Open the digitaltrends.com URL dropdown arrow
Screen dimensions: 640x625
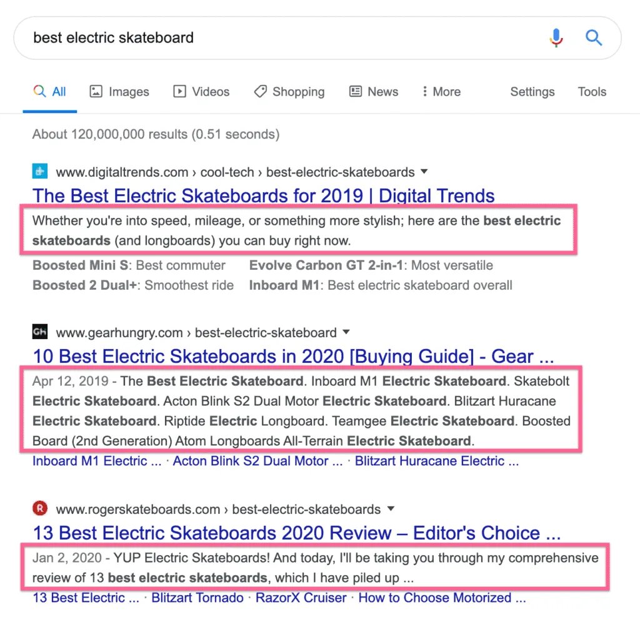(424, 171)
